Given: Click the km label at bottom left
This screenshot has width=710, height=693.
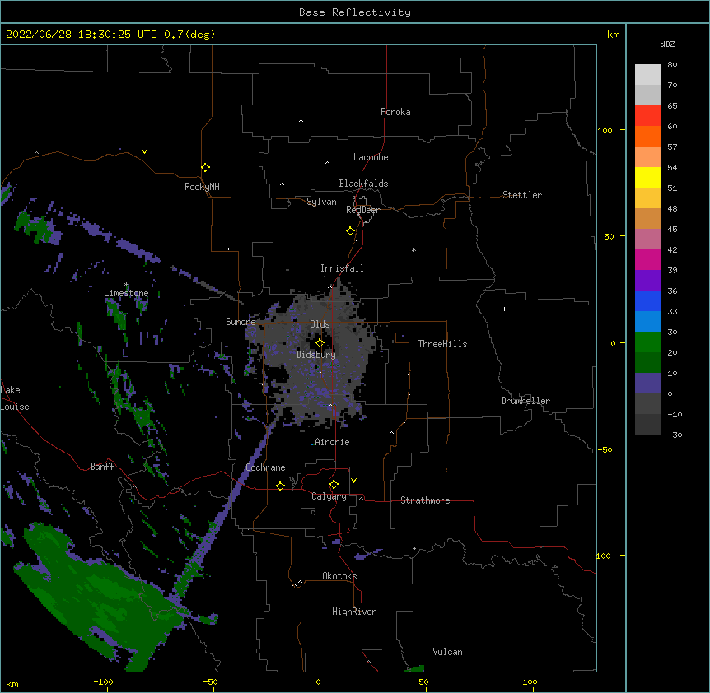Looking at the screenshot, I should point(12,684).
